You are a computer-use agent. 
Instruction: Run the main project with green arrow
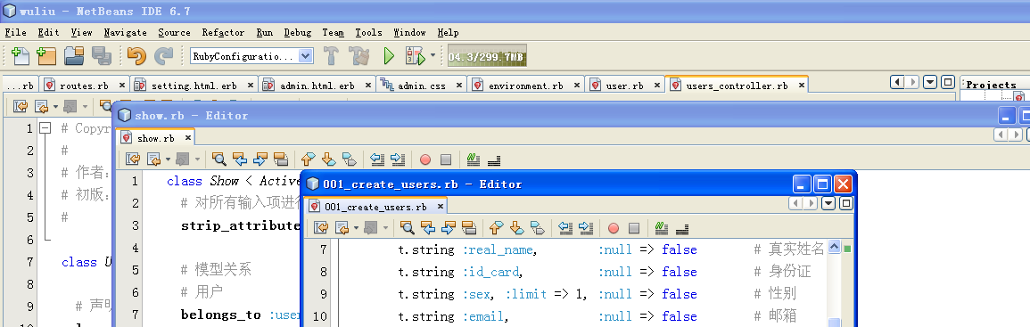click(x=388, y=56)
